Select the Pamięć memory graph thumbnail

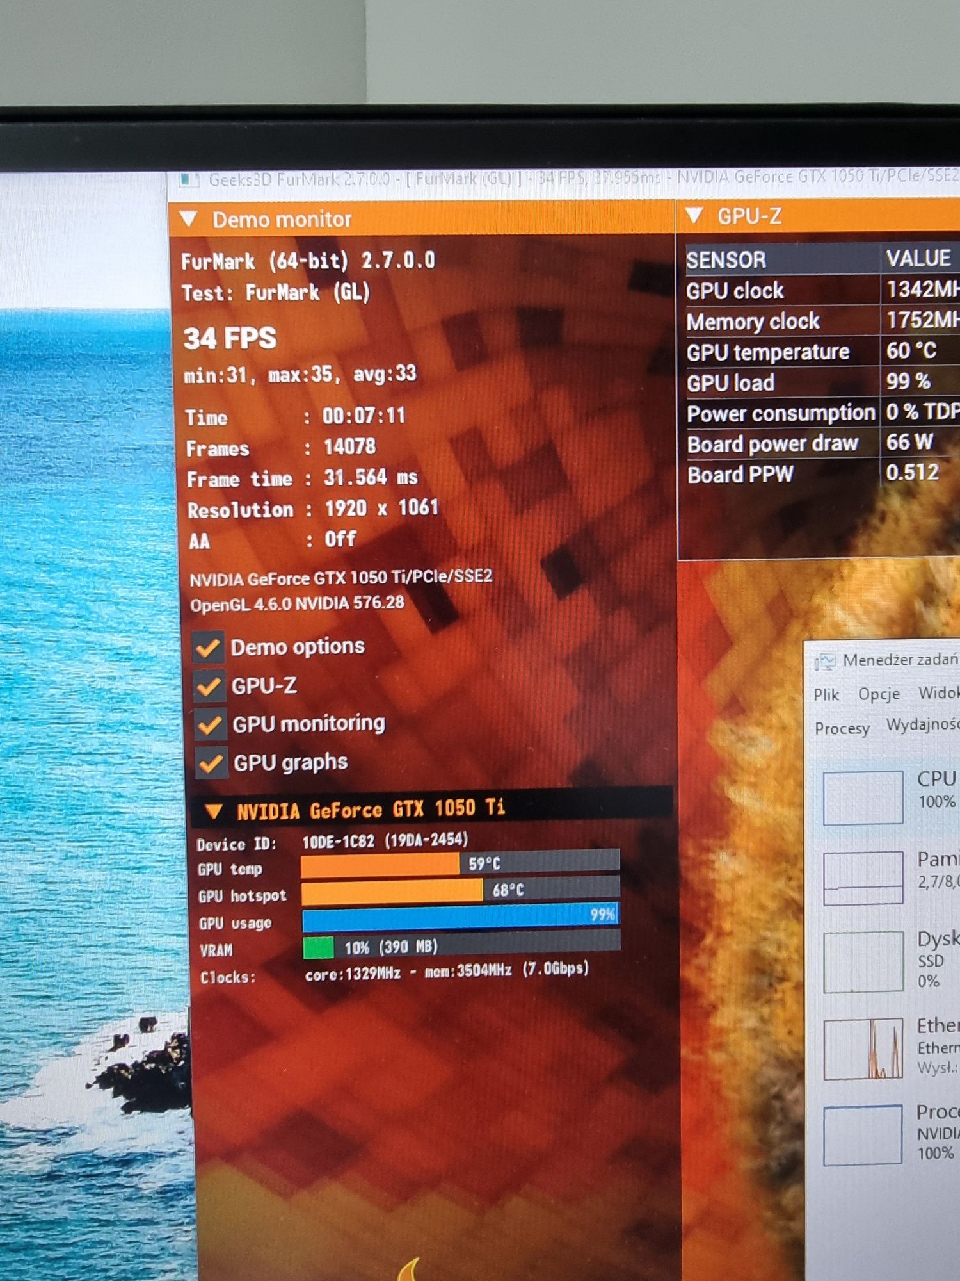tap(863, 877)
